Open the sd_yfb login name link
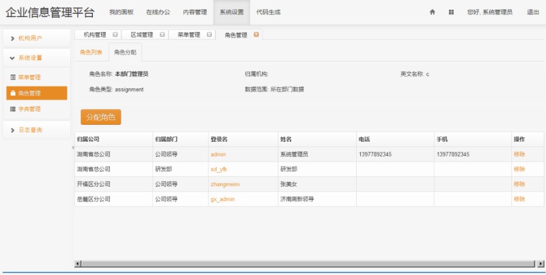 (x=218, y=170)
